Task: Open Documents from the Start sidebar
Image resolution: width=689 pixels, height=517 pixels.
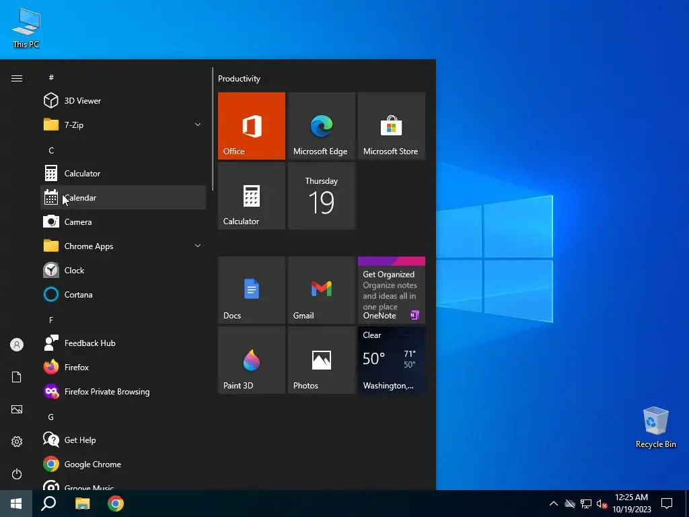Action: 17,377
